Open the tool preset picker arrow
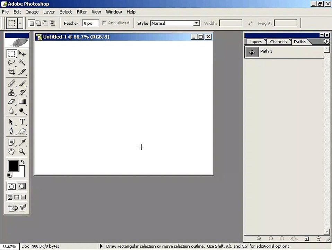This screenshot has height=250, width=332. pos(20,23)
